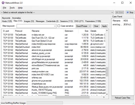Open the Sessions (113) tab

(66, 21)
